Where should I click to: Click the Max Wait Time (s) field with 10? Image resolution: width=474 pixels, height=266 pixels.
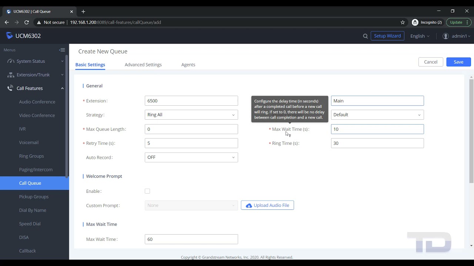(377, 129)
